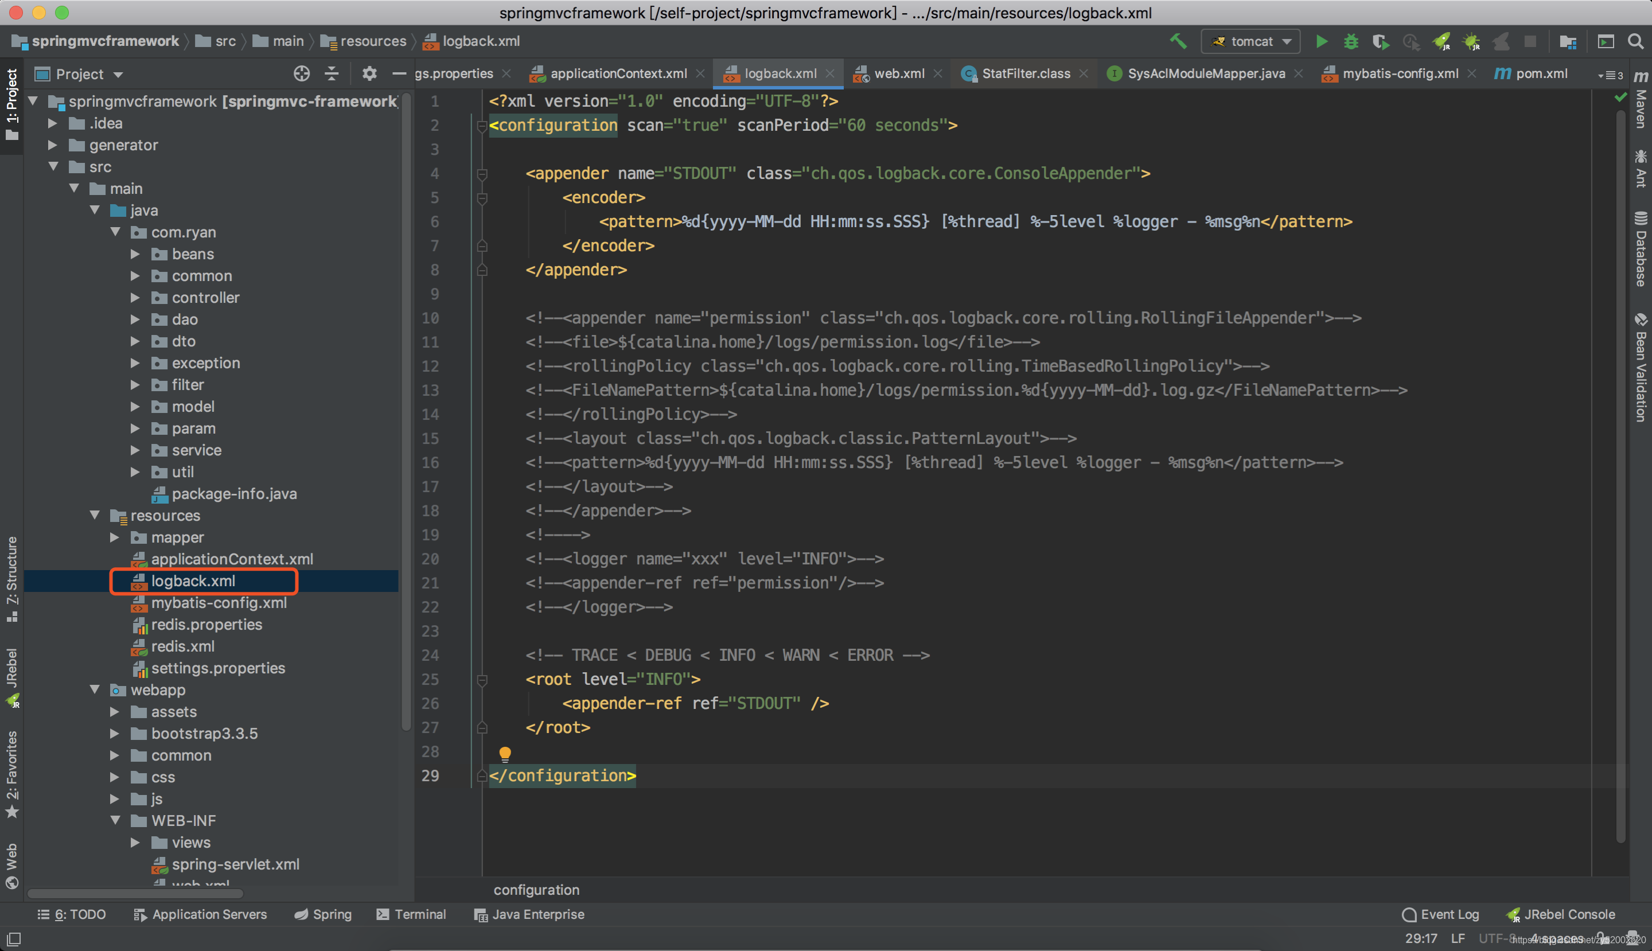The width and height of the screenshot is (1652, 951).
Task: Open Project Structure toolbar icon
Action: point(1568,41)
